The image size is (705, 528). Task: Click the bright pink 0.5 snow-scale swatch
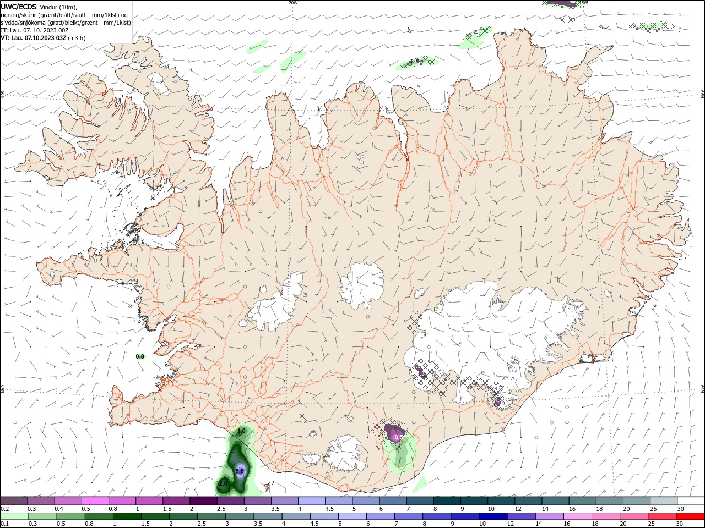(95, 501)
